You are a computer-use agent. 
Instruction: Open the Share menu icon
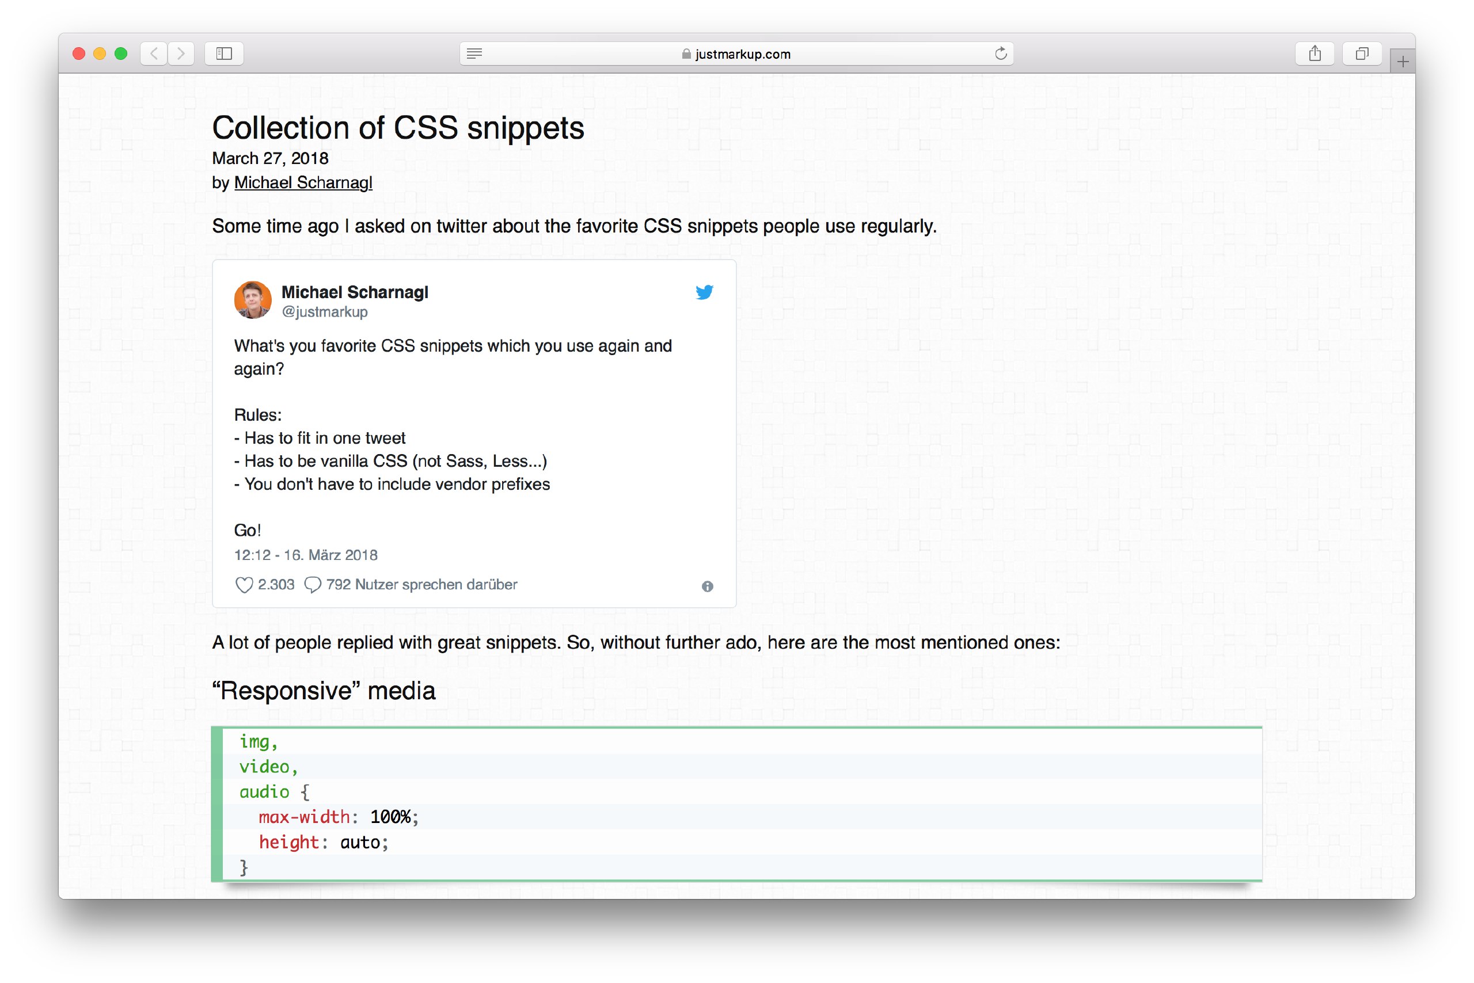click(1315, 54)
